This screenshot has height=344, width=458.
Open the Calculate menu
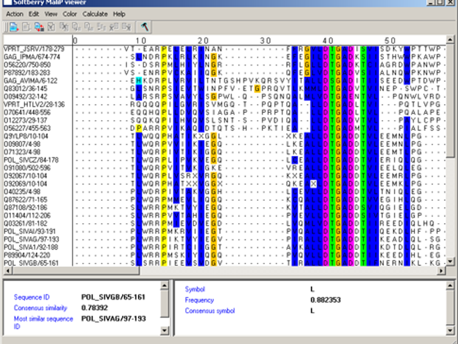click(95, 14)
